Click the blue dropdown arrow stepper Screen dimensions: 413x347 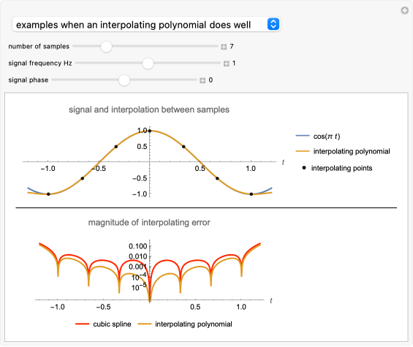(x=273, y=24)
